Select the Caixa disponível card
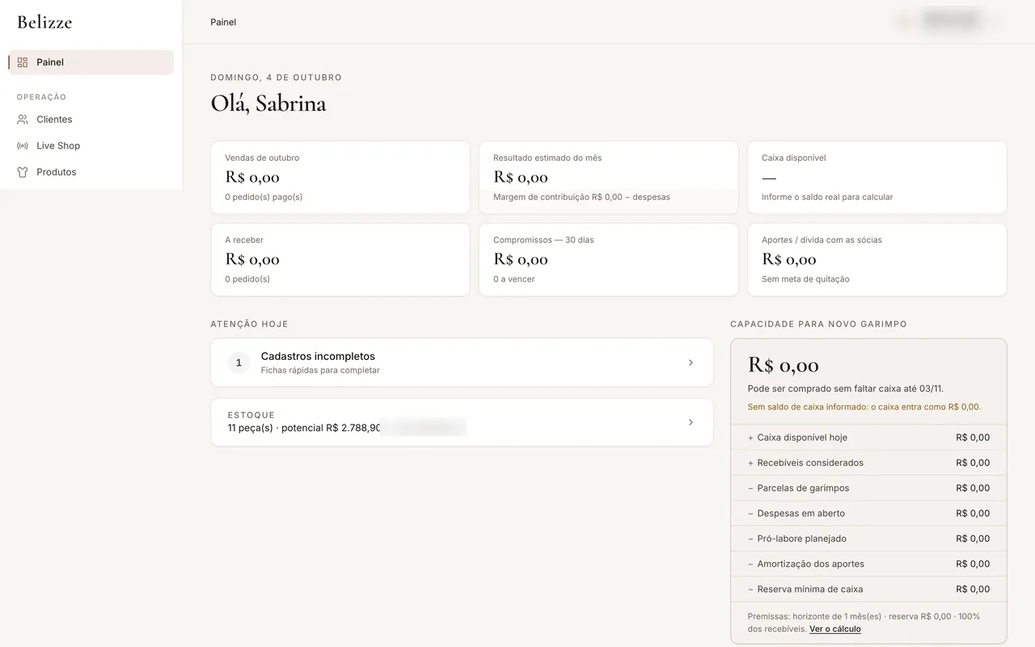The width and height of the screenshot is (1035, 647). 877,178
